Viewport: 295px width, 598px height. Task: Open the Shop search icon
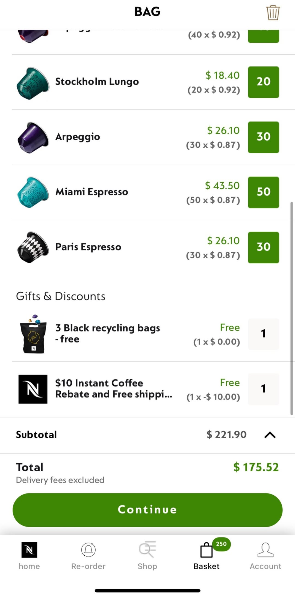tap(147, 549)
